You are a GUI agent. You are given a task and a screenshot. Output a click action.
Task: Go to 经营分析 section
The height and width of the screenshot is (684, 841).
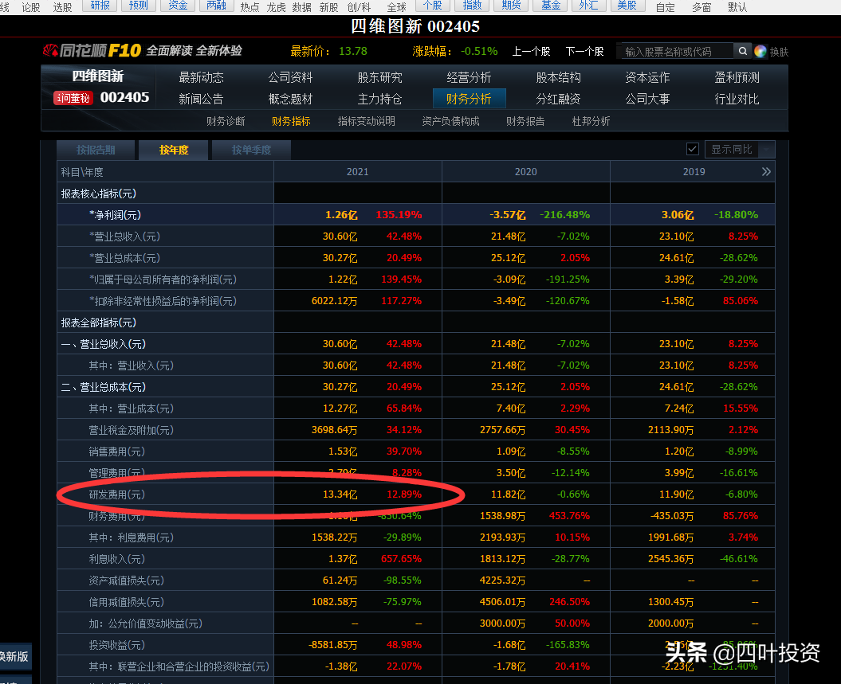469,78
